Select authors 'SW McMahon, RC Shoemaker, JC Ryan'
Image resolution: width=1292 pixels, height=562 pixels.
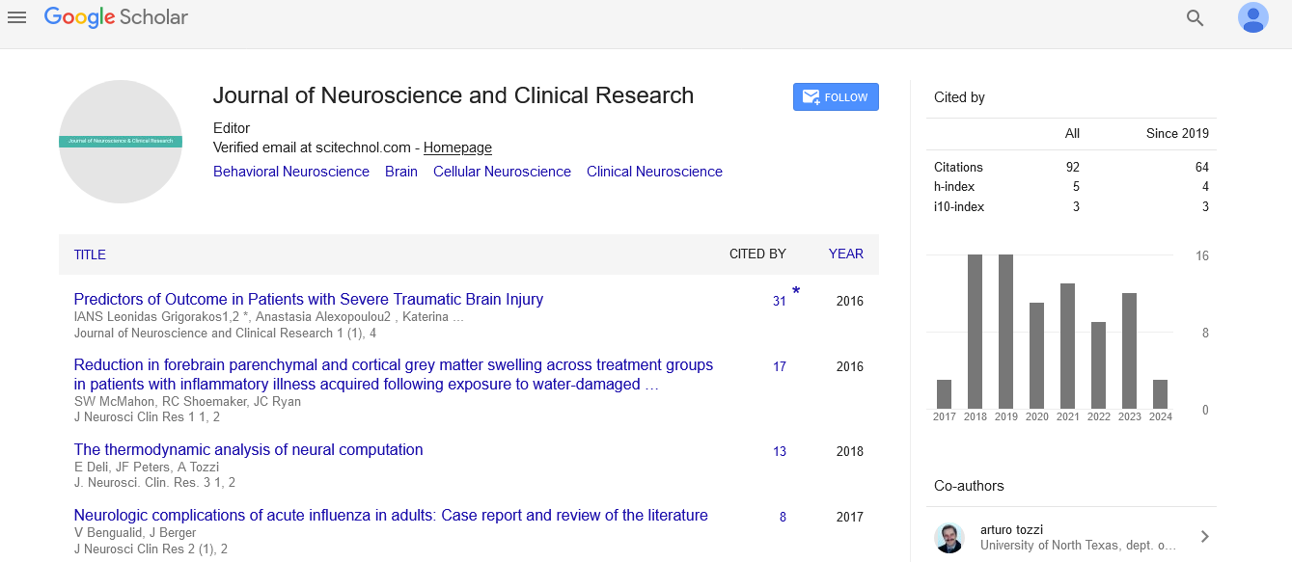[x=187, y=402]
